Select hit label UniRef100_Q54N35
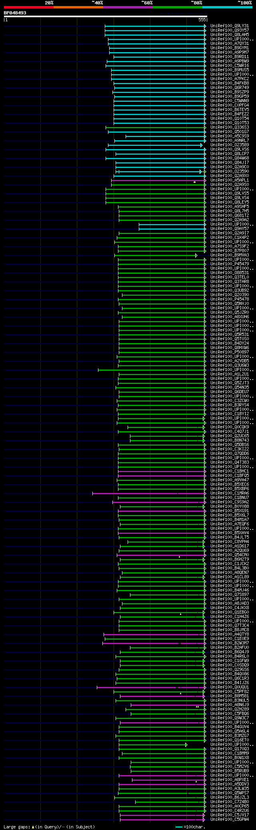This screenshot has width=256, height=830. pos(230,388)
